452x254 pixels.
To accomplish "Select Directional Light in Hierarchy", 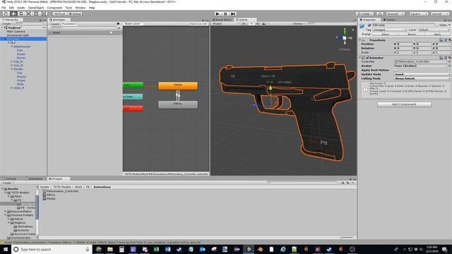I will click(18, 35).
